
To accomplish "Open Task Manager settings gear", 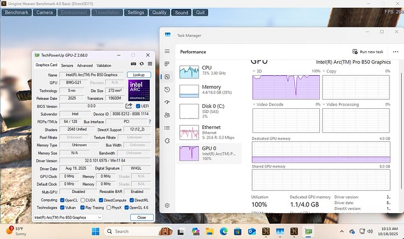I will tap(167, 205).
